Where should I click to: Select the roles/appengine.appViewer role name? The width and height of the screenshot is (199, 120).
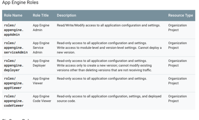pos(15,83)
